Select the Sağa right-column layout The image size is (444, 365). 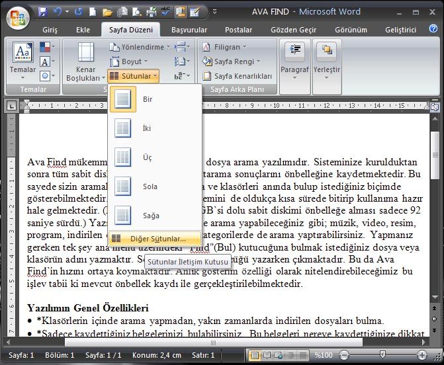(155, 216)
